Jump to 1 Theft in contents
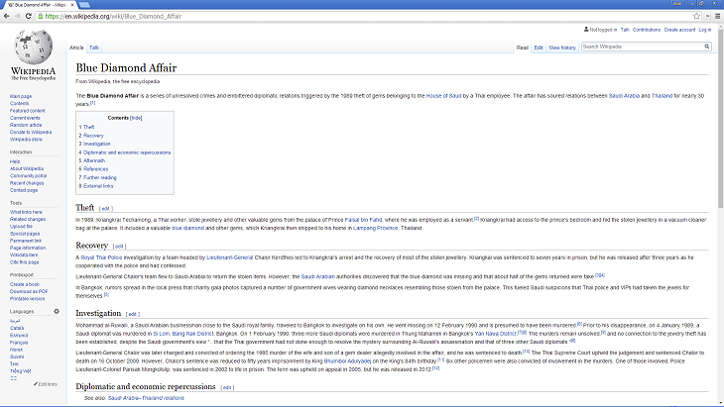This screenshot has width=724, height=407. pyautogui.click(x=87, y=127)
